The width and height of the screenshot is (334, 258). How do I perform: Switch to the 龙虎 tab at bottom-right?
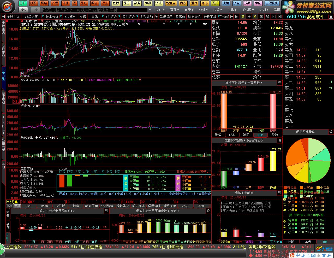308,242
